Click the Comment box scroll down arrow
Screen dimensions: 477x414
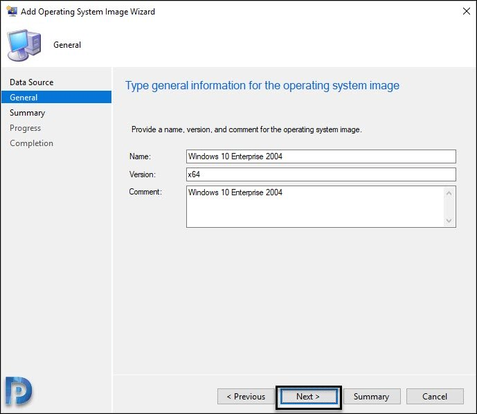click(449, 220)
